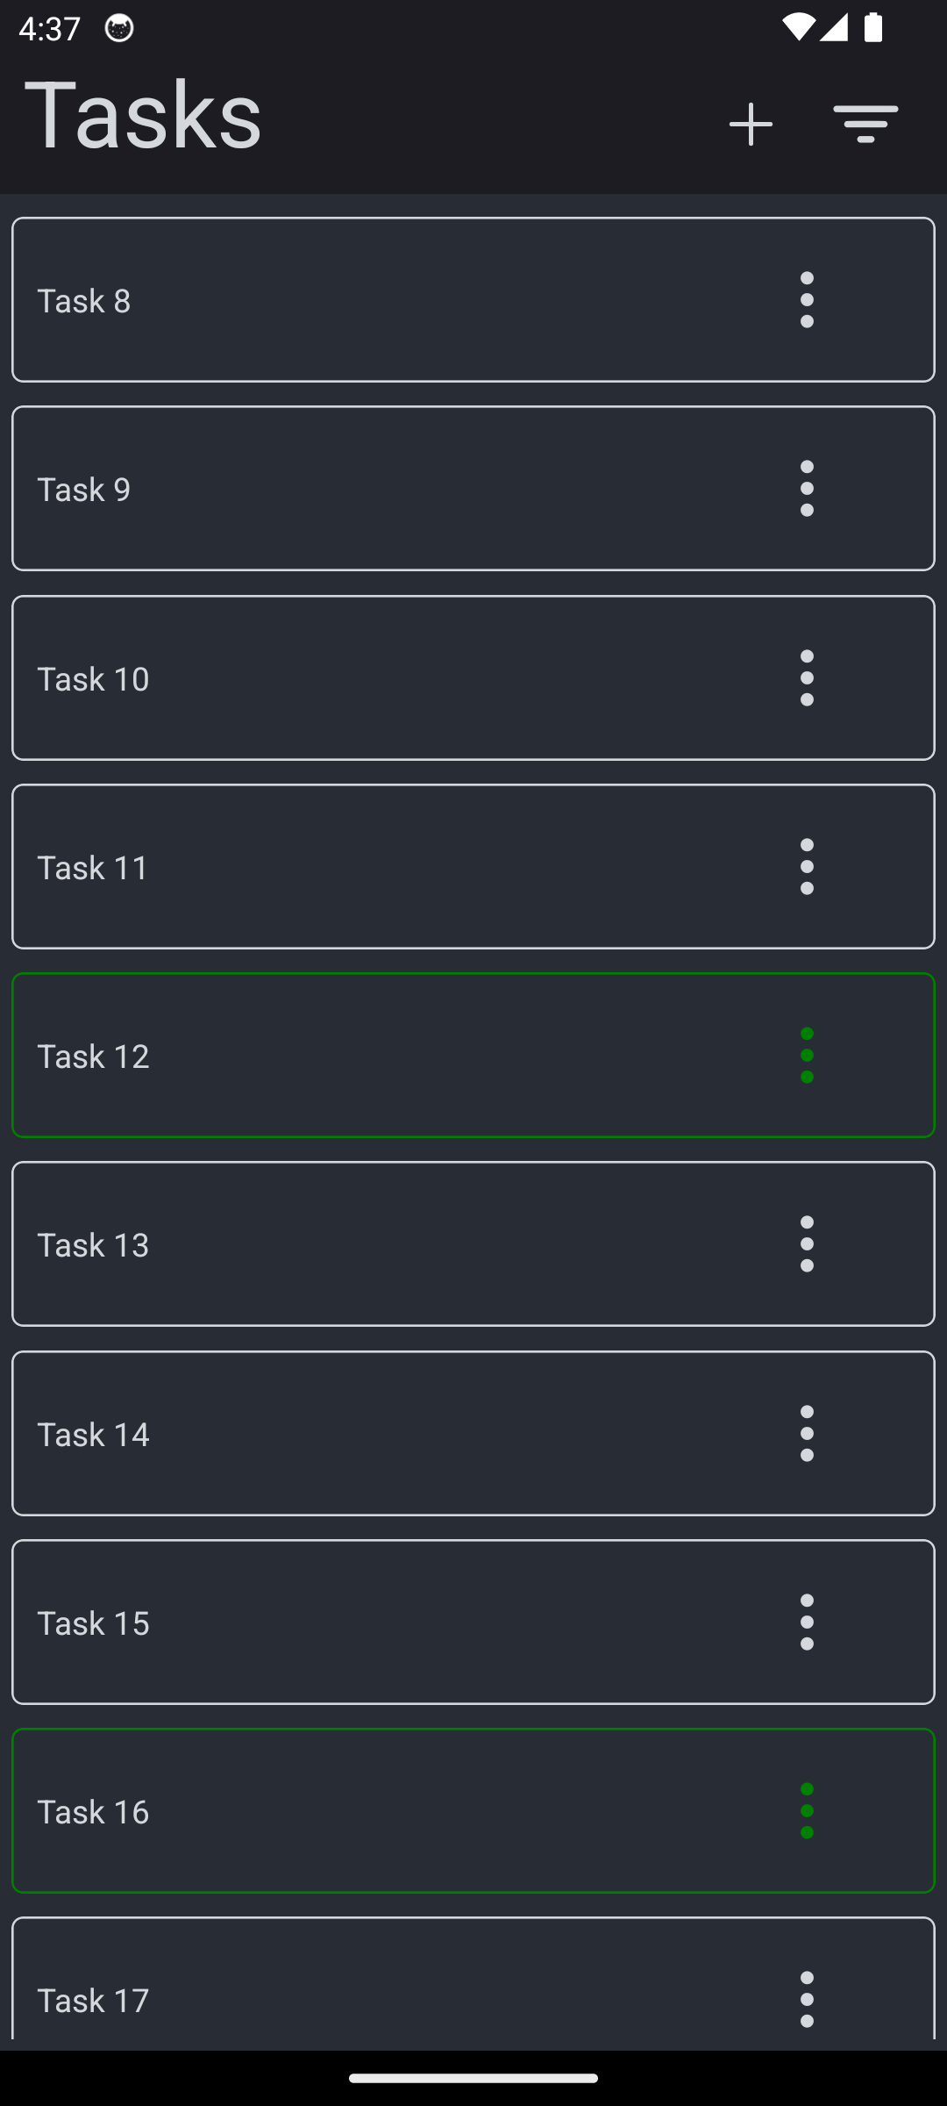Open the filter and sort icon
The height and width of the screenshot is (2106, 947).
coord(865,124)
